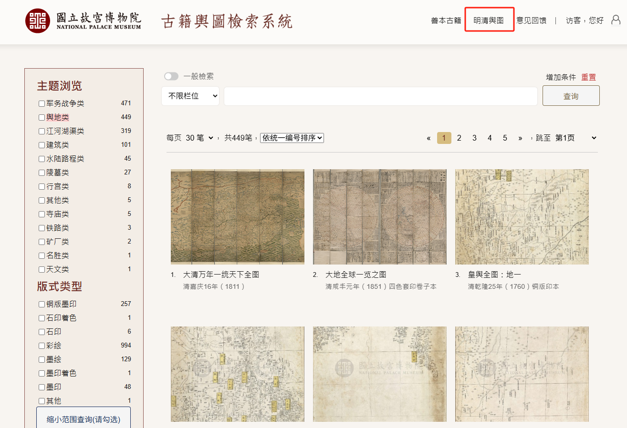Click the next page » arrow

(x=520, y=138)
